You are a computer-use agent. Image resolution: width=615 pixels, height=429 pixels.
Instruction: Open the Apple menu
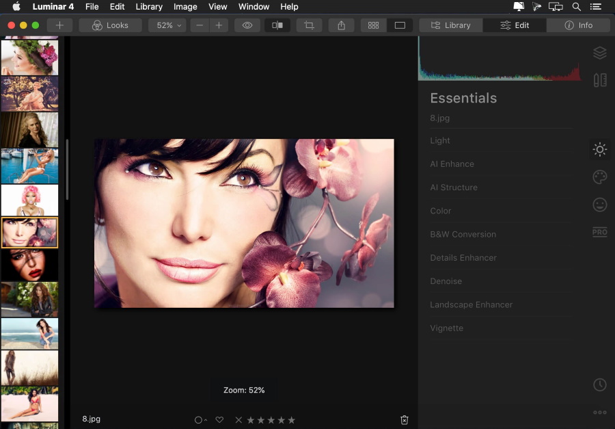point(16,6)
